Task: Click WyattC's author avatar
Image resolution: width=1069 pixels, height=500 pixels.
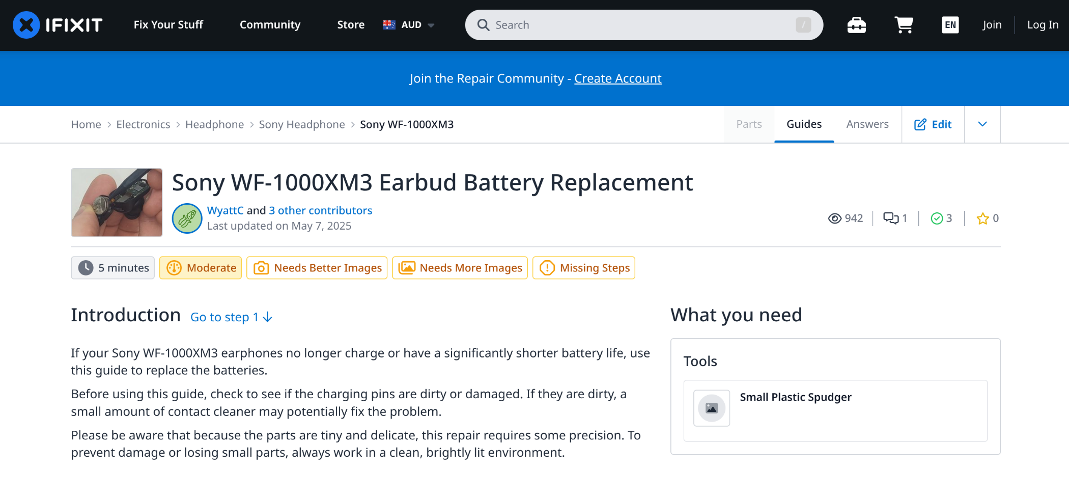Action: tap(187, 218)
